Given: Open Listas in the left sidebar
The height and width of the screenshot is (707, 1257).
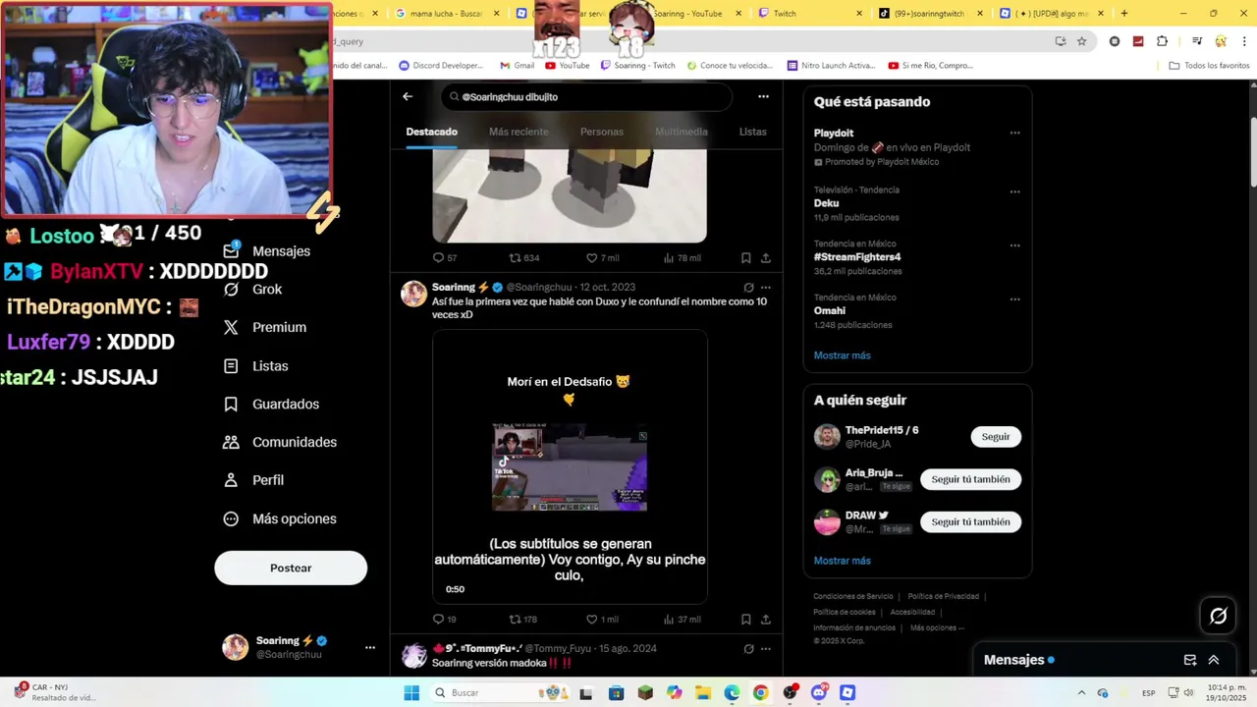Looking at the screenshot, I should click(255, 366).
